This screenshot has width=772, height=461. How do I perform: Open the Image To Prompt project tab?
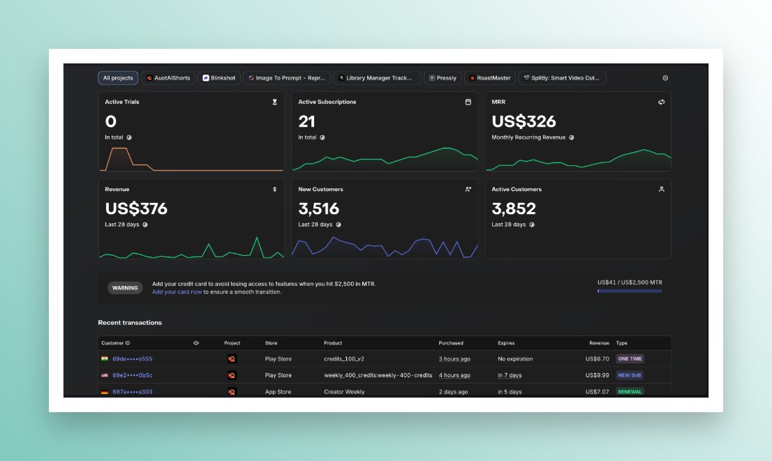[287, 77]
